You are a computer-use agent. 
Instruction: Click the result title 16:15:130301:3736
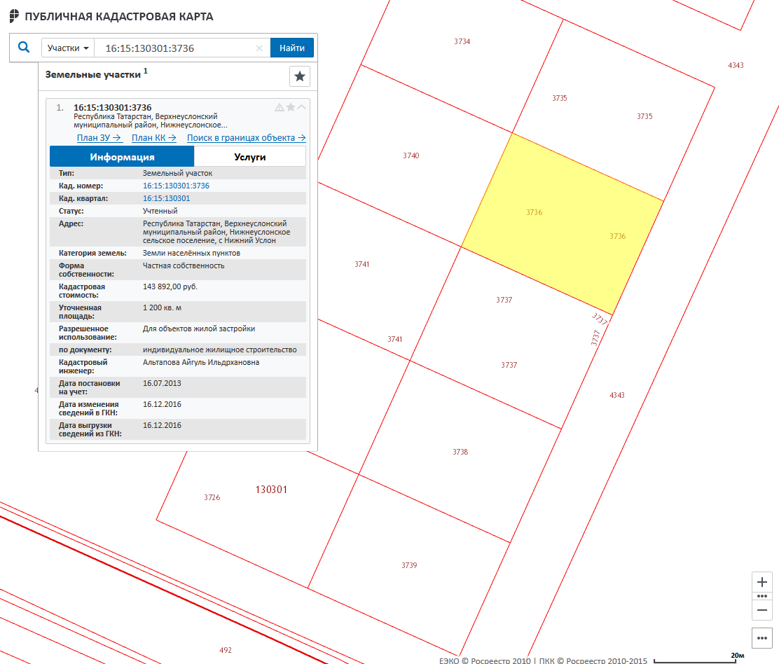[112, 107]
